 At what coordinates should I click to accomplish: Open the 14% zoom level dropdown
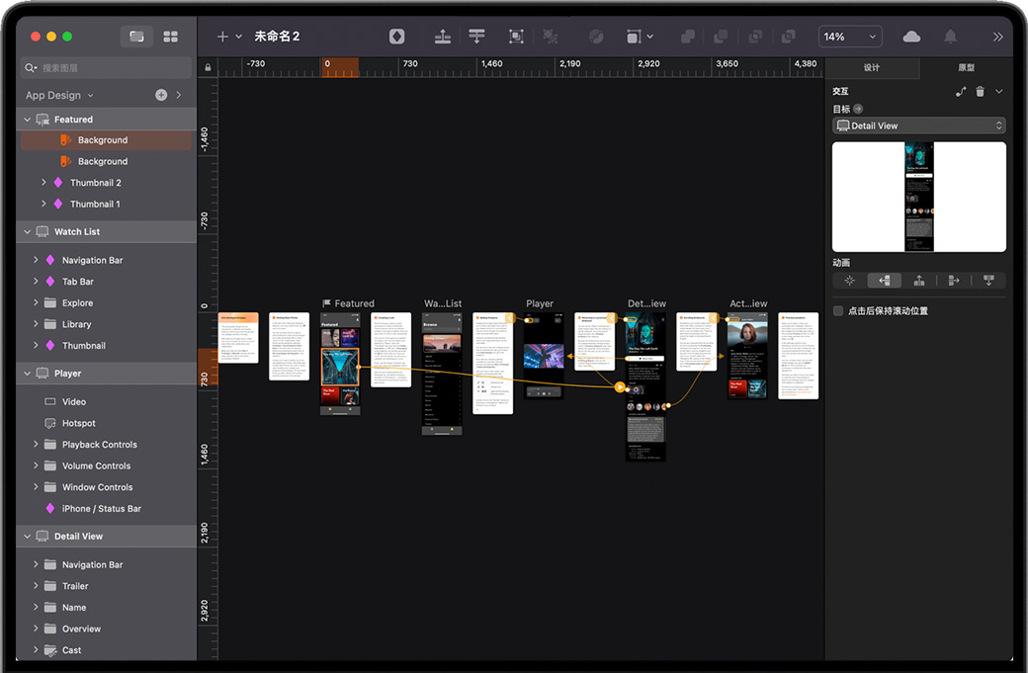(x=850, y=37)
